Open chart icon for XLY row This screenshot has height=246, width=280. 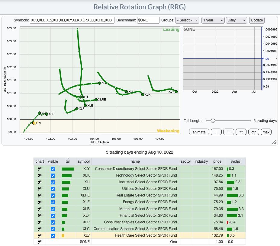(x=40, y=169)
